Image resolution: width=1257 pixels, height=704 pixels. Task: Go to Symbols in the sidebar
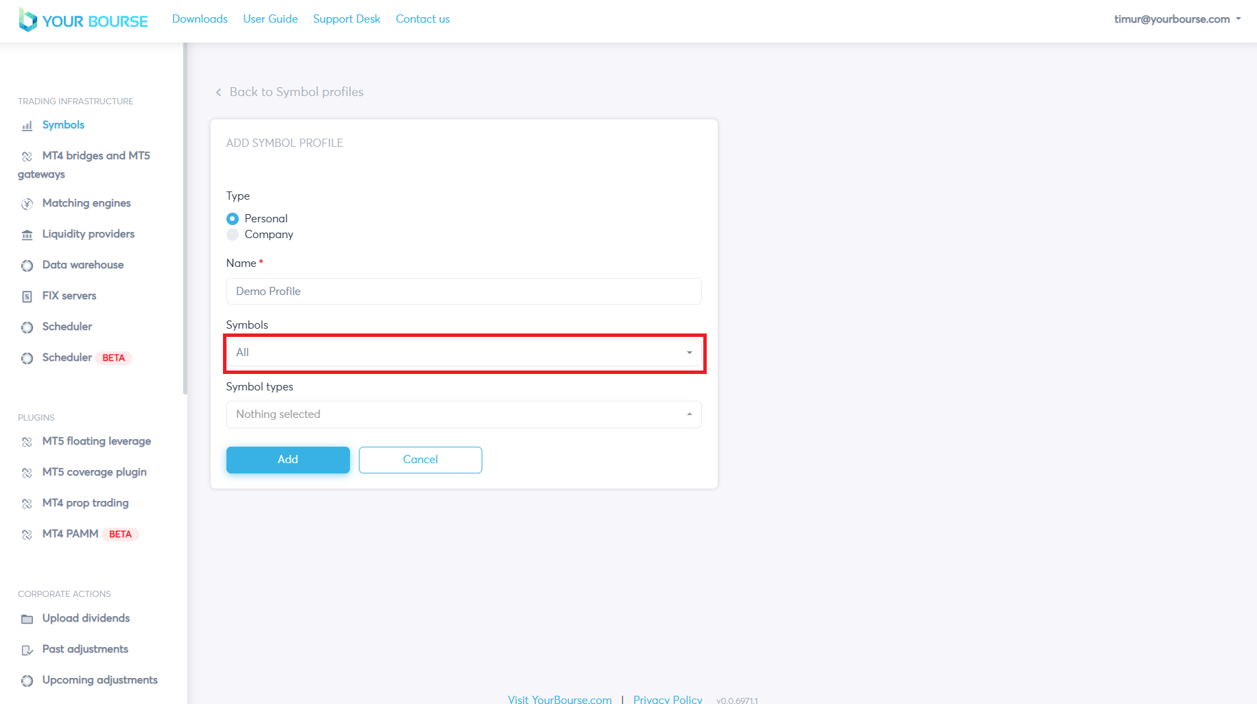pyautogui.click(x=63, y=125)
